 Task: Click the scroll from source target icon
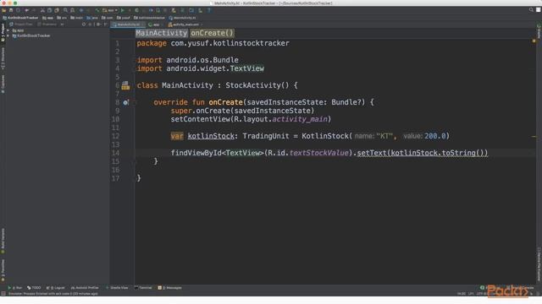point(84,24)
